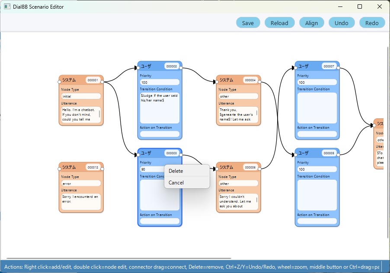This screenshot has height=273, width=390.
Task: Click the horizontal canvas scrollbar
Action: (119, 258)
